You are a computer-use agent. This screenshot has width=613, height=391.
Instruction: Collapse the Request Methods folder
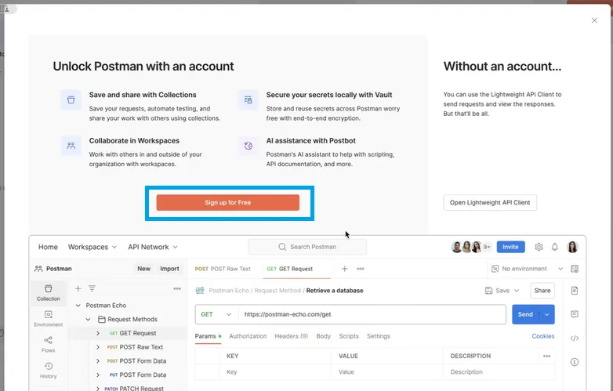coord(89,320)
